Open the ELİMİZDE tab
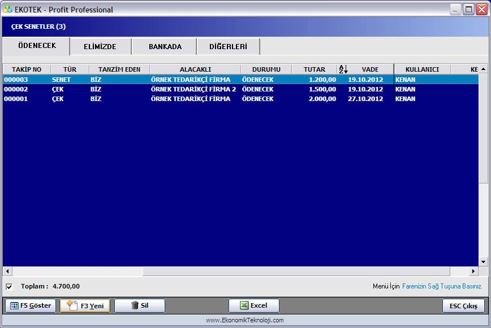Screen dimensions: 491x328 tap(100, 46)
